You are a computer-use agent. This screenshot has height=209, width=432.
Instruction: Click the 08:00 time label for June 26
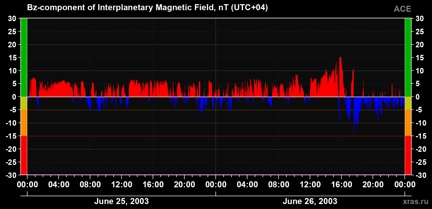(x=279, y=185)
